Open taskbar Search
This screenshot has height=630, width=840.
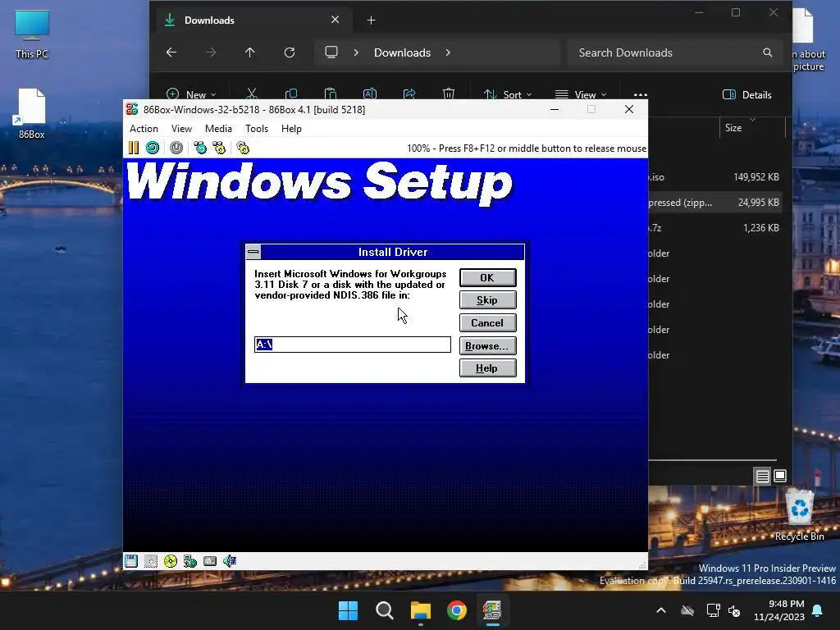point(384,610)
